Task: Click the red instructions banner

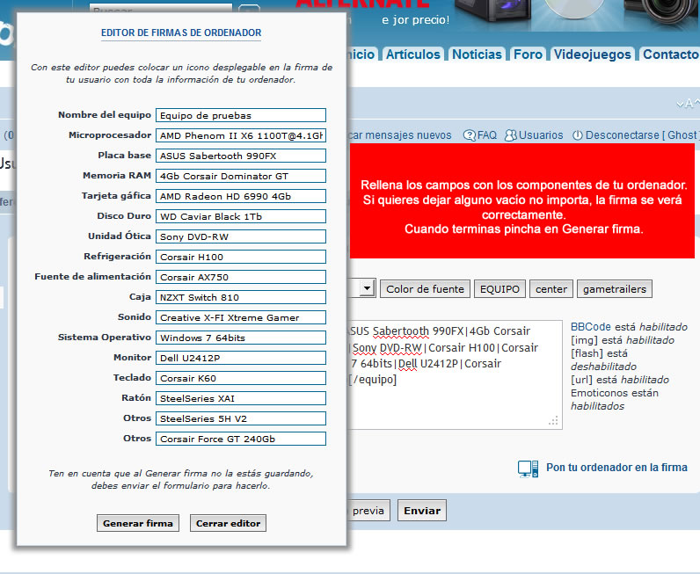Action: (521, 200)
